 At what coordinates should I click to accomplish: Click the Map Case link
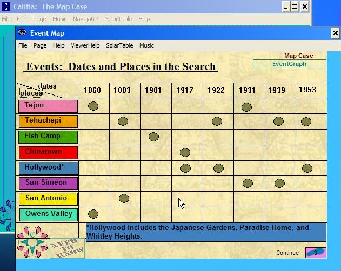pos(298,56)
